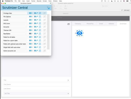Click the camel logo in the Scrutinizer Central header

point(48,8)
